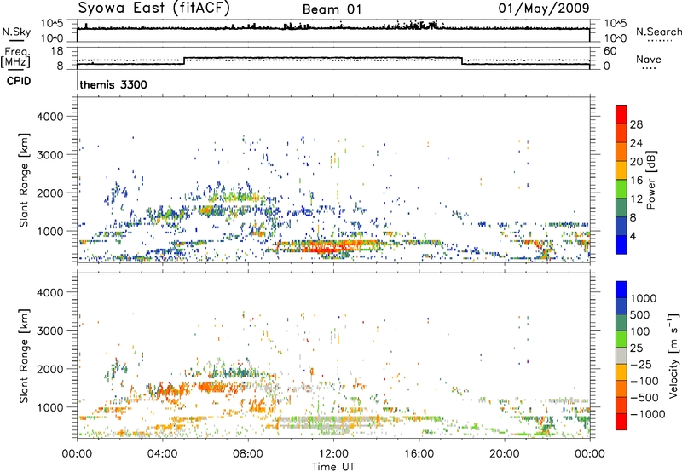Click the "2000" tick of velocity panel
Image resolution: width=682 pixels, height=472 pixels.
tap(49, 370)
